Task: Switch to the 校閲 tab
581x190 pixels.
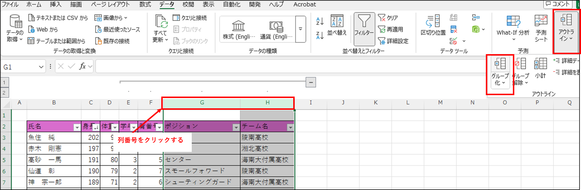Action: click(188, 4)
